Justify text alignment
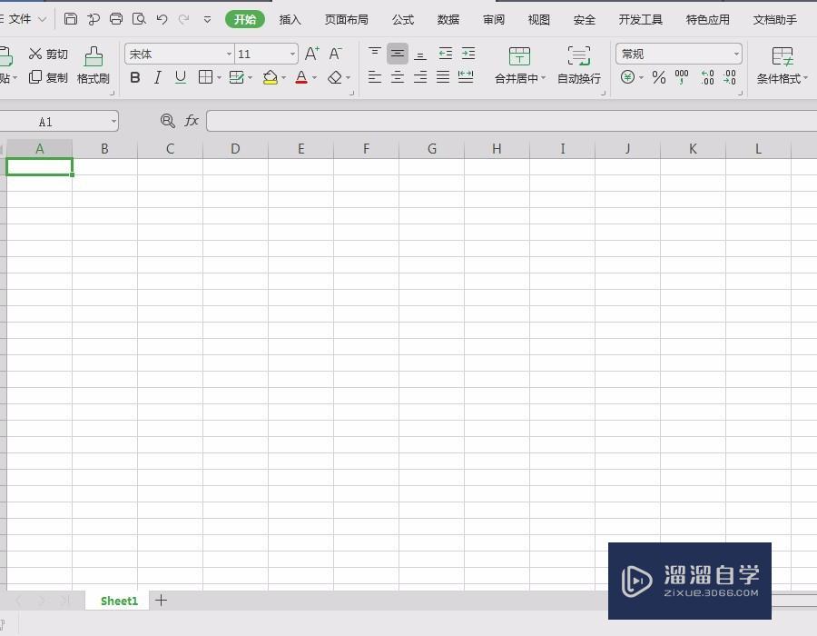 (x=443, y=77)
